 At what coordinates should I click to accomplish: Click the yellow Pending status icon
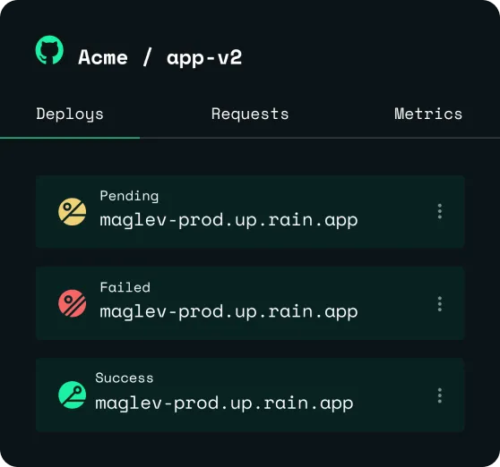(72, 212)
